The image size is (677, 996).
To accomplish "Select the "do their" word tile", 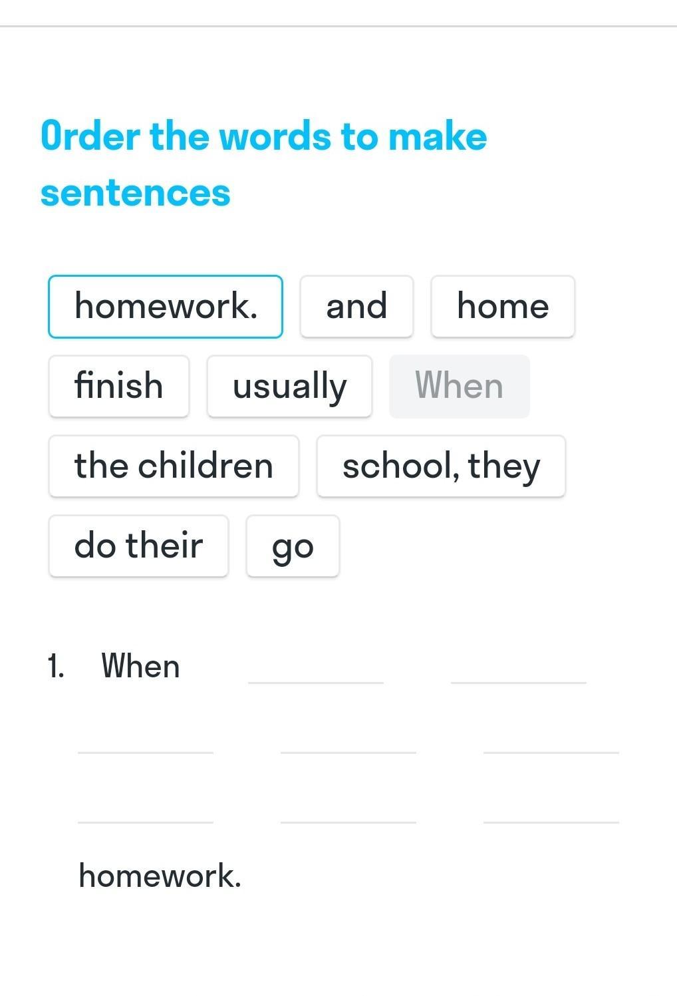I will point(138,546).
